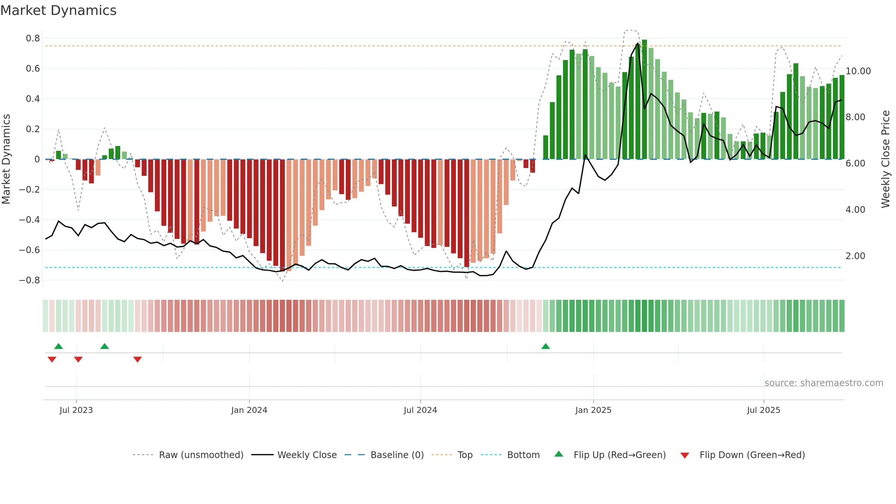The width and height of the screenshot is (896, 504).
Task: Toggle the Baseline (0) legend entry
Action: point(384,455)
